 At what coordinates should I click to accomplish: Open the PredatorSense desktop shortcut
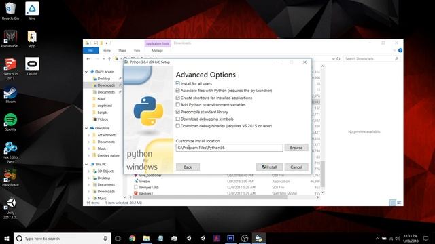point(10,39)
